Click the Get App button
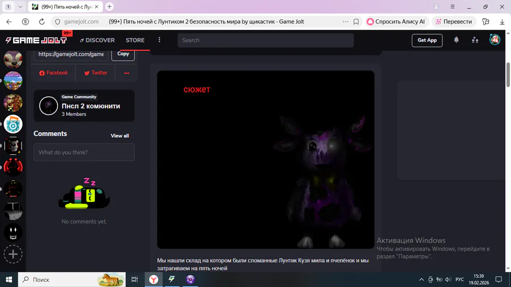This screenshot has width=511, height=287. pos(427,40)
